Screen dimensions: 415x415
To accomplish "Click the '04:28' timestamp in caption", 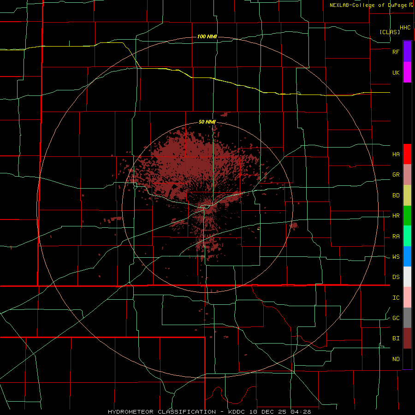I will 301,412.
